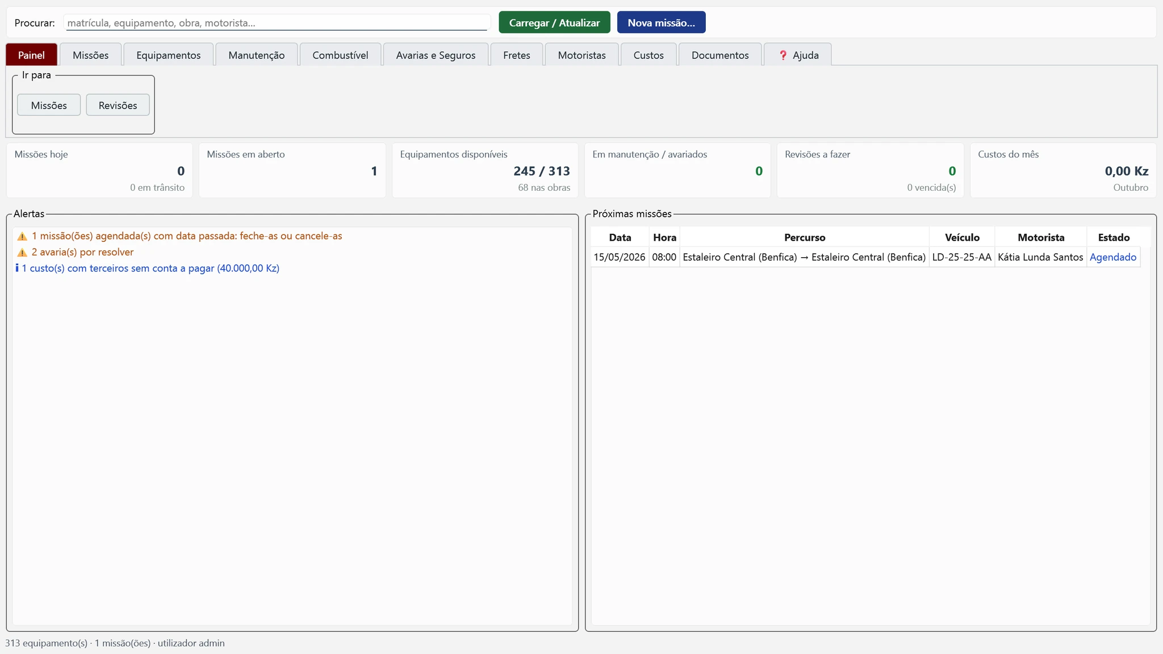Open the Missões em aberto card
Screen dimensions: 1163x654
coord(292,170)
